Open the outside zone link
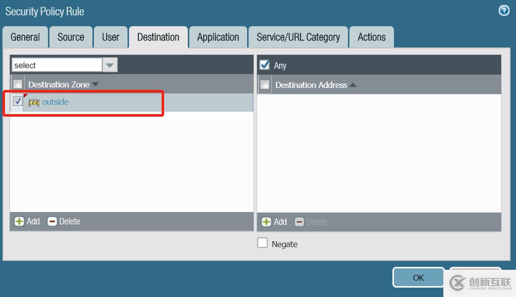 [55, 102]
